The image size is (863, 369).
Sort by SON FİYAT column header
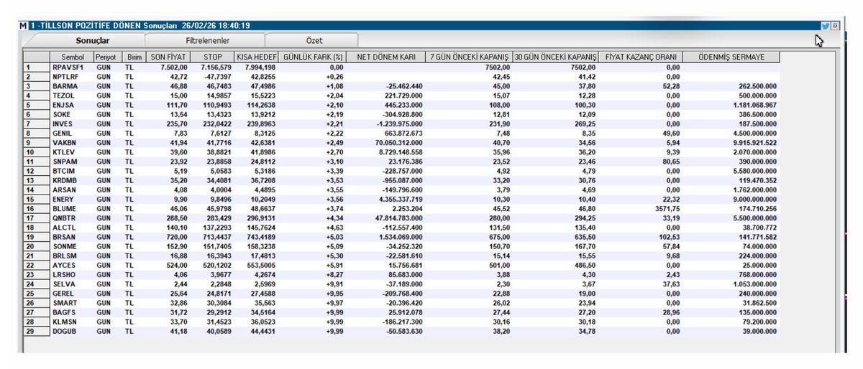coord(168,57)
